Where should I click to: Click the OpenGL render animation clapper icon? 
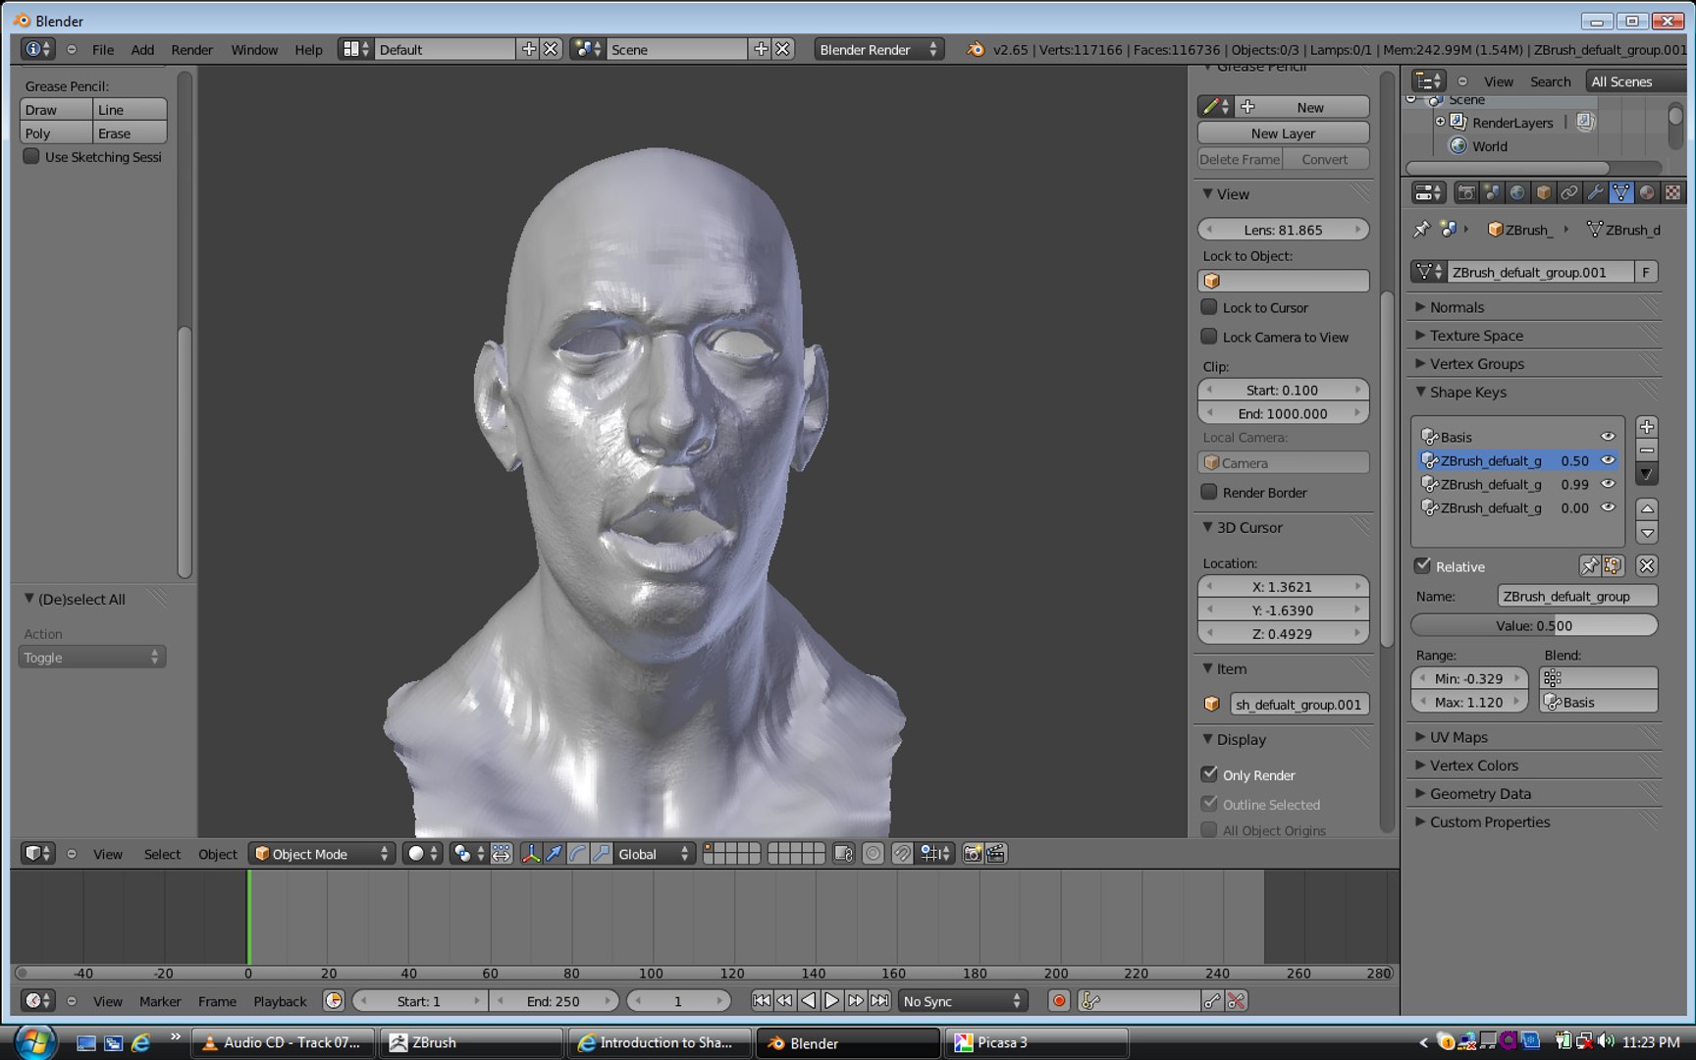click(996, 854)
